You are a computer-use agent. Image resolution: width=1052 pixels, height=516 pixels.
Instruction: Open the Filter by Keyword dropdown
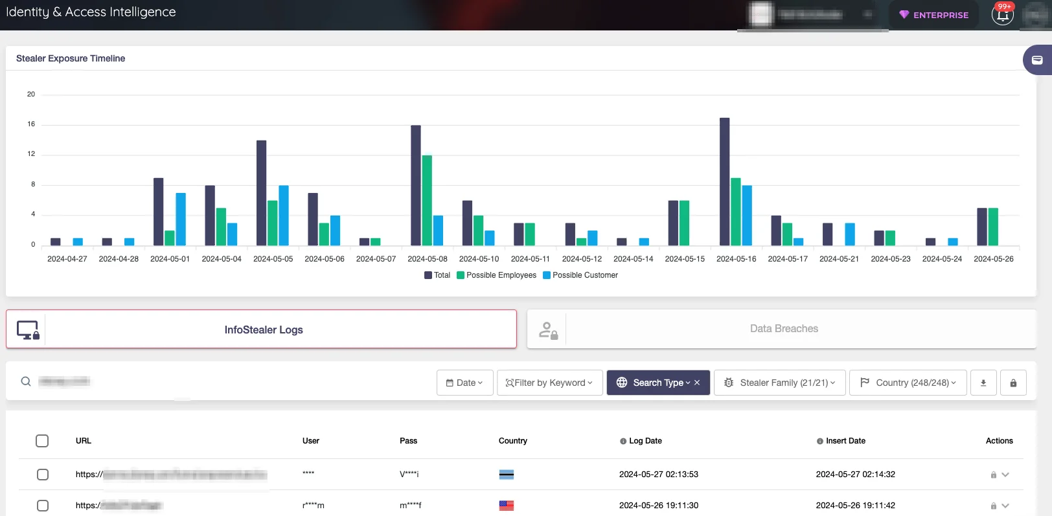coord(550,383)
